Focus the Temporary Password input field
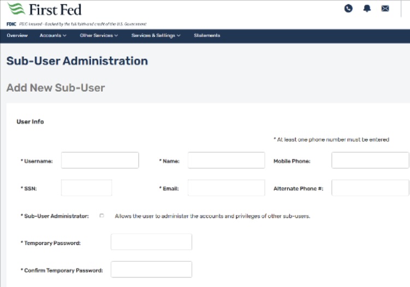 151,242
